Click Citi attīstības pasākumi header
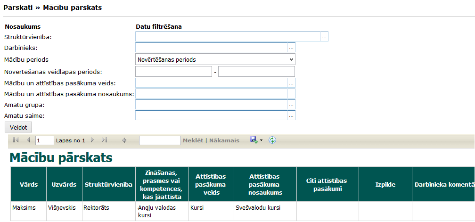 tap(328, 184)
